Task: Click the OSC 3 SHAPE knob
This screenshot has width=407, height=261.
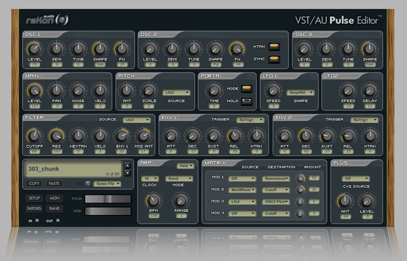Action: [x=370, y=49]
